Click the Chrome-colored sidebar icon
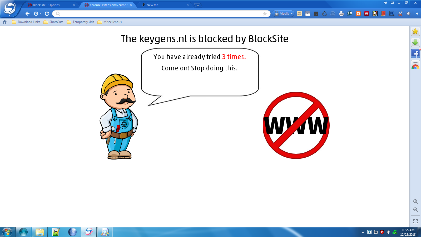The height and width of the screenshot is (237, 421). coord(415,65)
